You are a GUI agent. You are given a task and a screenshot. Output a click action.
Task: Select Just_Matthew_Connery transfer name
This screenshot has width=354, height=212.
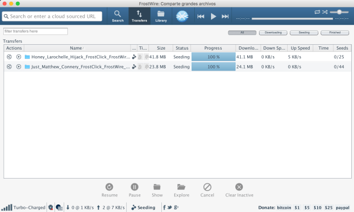coord(80,66)
